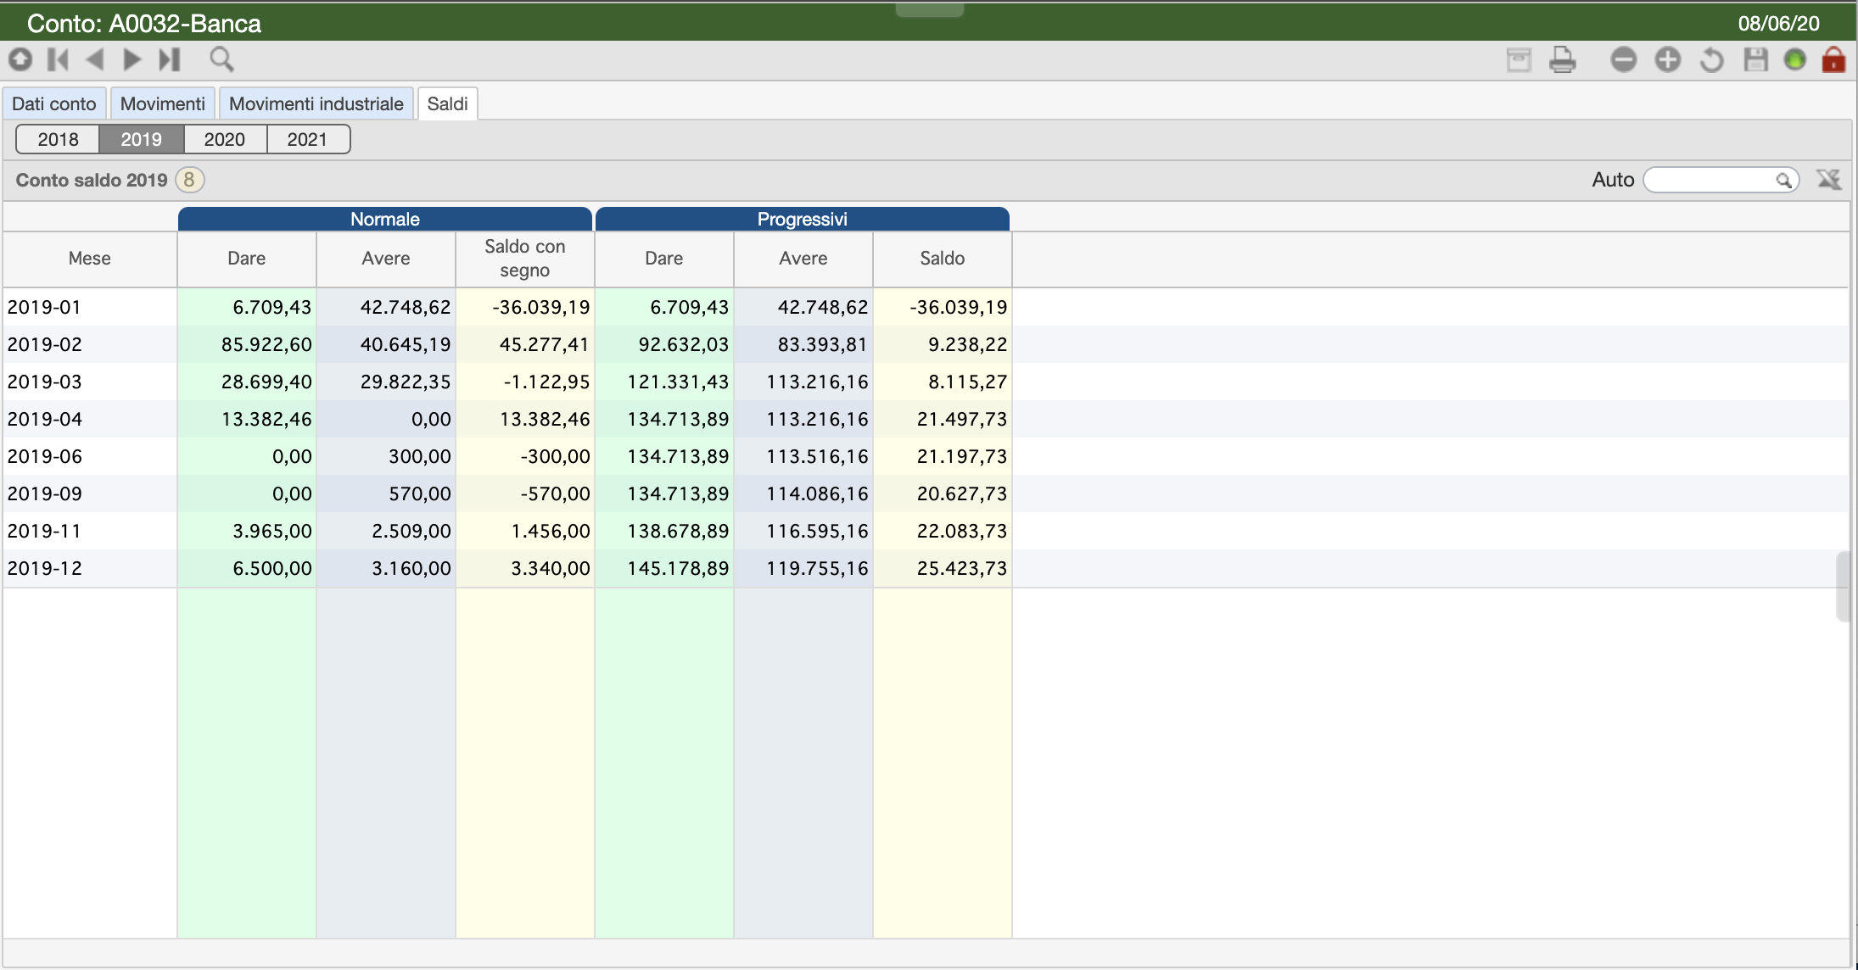Click the date 08/06/20 in the title bar
The height and width of the screenshot is (970, 1858).
pos(1778,23)
